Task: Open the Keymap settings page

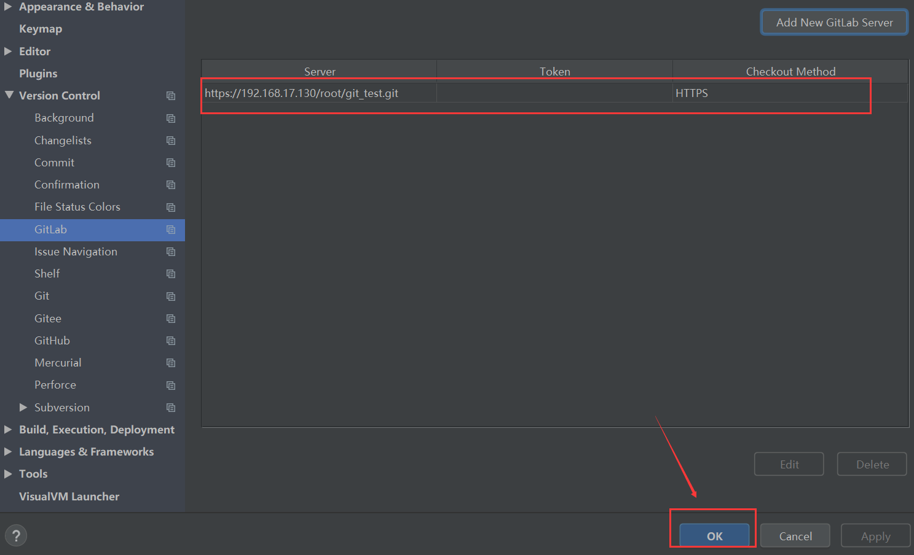Action: (41, 29)
